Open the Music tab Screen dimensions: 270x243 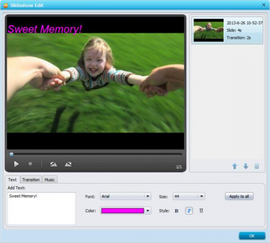[50, 180]
